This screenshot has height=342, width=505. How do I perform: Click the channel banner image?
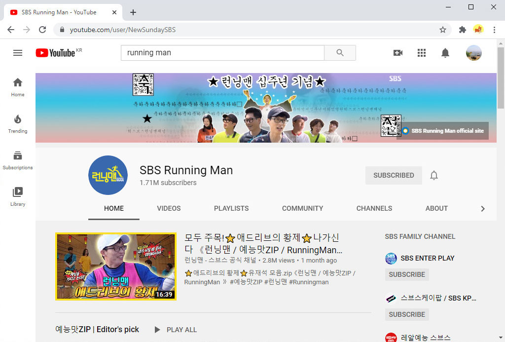click(266, 108)
